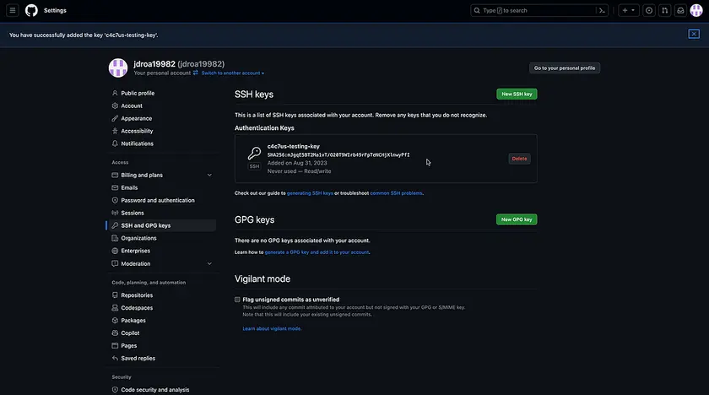Open generate a GPG key link
This screenshot has width=709, height=395.
pos(317,252)
